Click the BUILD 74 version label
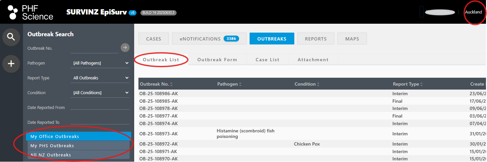The width and height of the screenshot is (487, 162). coord(158,13)
